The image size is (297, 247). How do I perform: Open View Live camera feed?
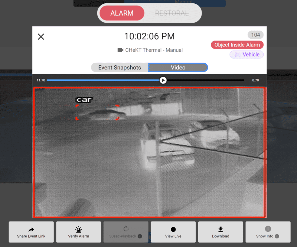tap(173, 232)
